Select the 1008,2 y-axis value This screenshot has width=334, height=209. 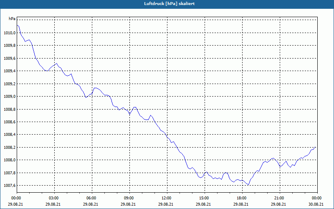[x=10, y=148]
